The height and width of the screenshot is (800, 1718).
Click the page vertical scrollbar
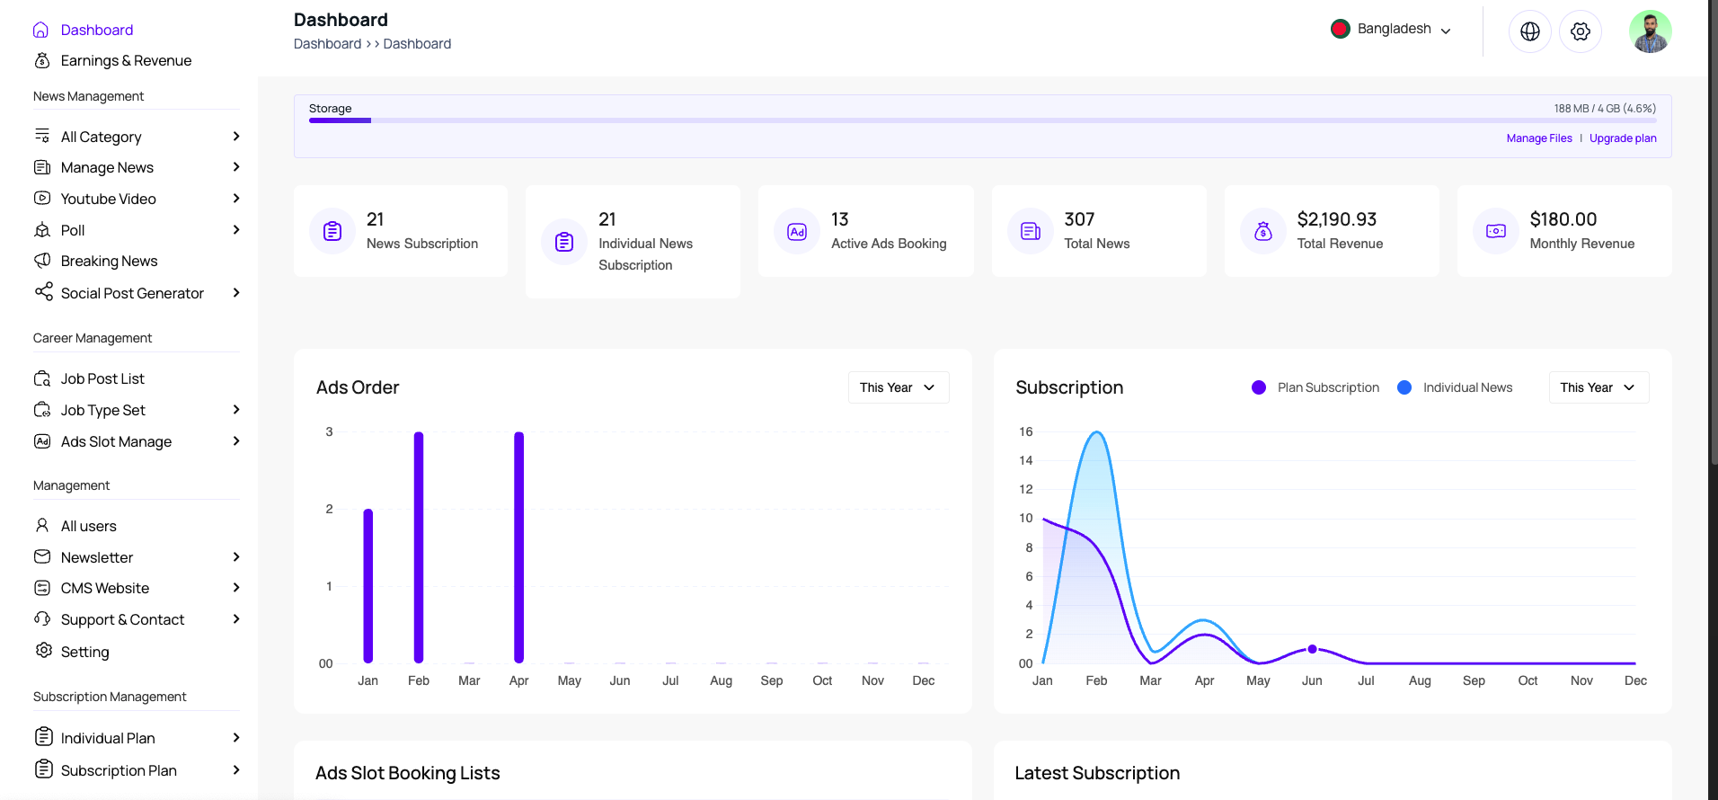click(x=1713, y=232)
